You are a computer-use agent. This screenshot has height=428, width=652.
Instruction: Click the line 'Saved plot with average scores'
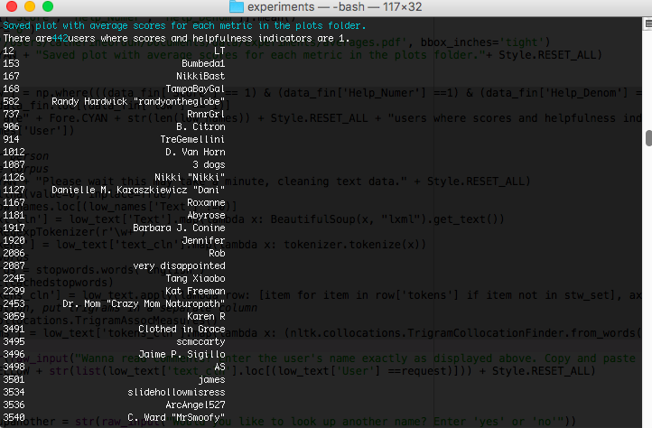click(x=184, y=25)
